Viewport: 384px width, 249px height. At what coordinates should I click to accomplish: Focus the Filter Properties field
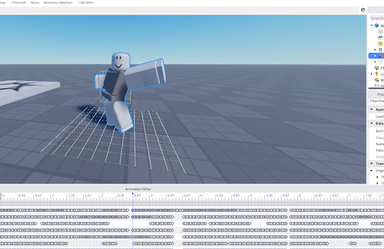pyautogui.click(x=376, y=101)
